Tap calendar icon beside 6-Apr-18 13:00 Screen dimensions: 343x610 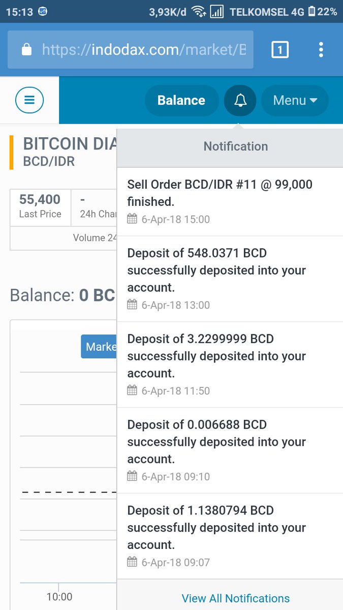132,305
